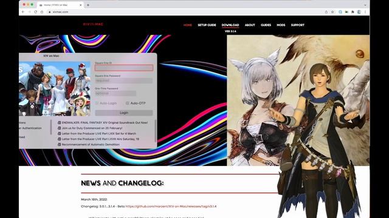Expand the tab search chevron

pyautogui.click(x=365, y=5)
